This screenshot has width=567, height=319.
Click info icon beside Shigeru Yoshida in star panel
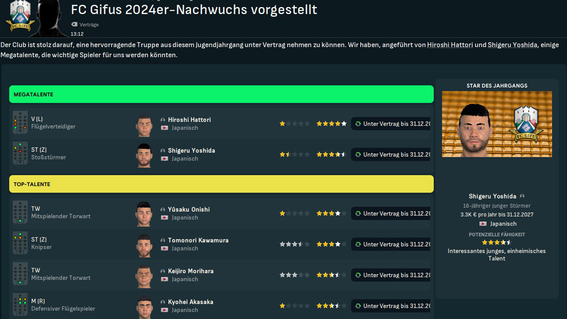pos(522,196)
